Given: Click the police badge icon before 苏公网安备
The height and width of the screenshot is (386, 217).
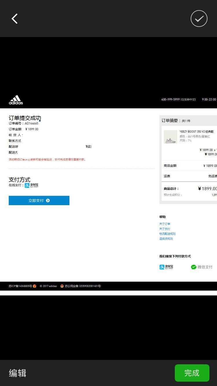Looking at the screenshot, I should point(62,286).
